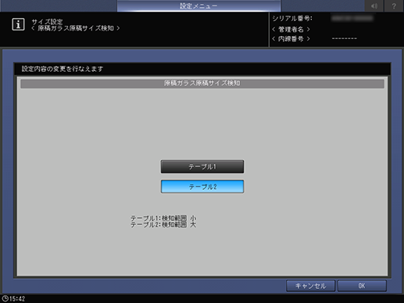Click the シリアル番号 label
404x303 pixels.
coord(292,18)
